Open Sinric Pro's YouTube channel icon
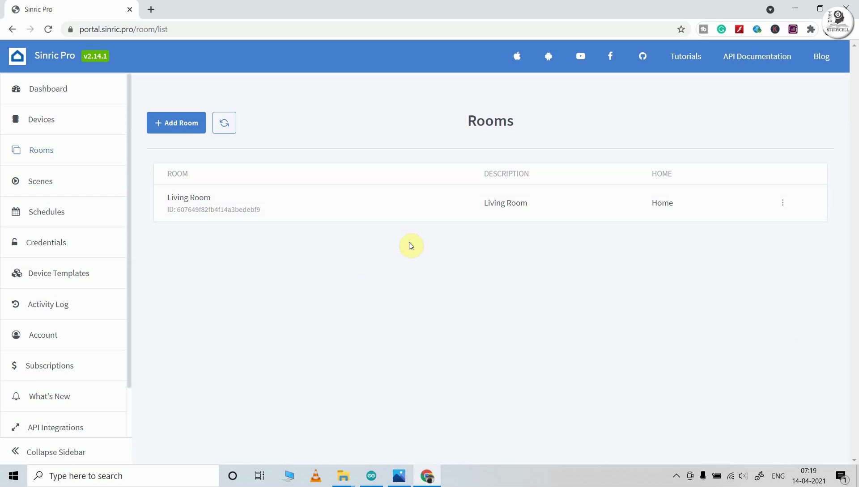859x487 pixels. (580, 56)
